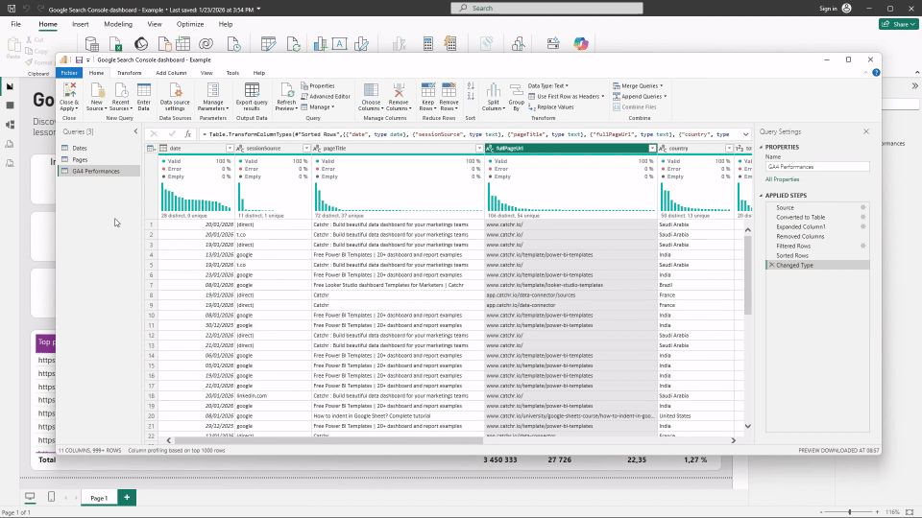The height and width of the screenshot is (518, 922).
Task: Confirm the formula with the checkmark icon
Action: click(172, 134)
